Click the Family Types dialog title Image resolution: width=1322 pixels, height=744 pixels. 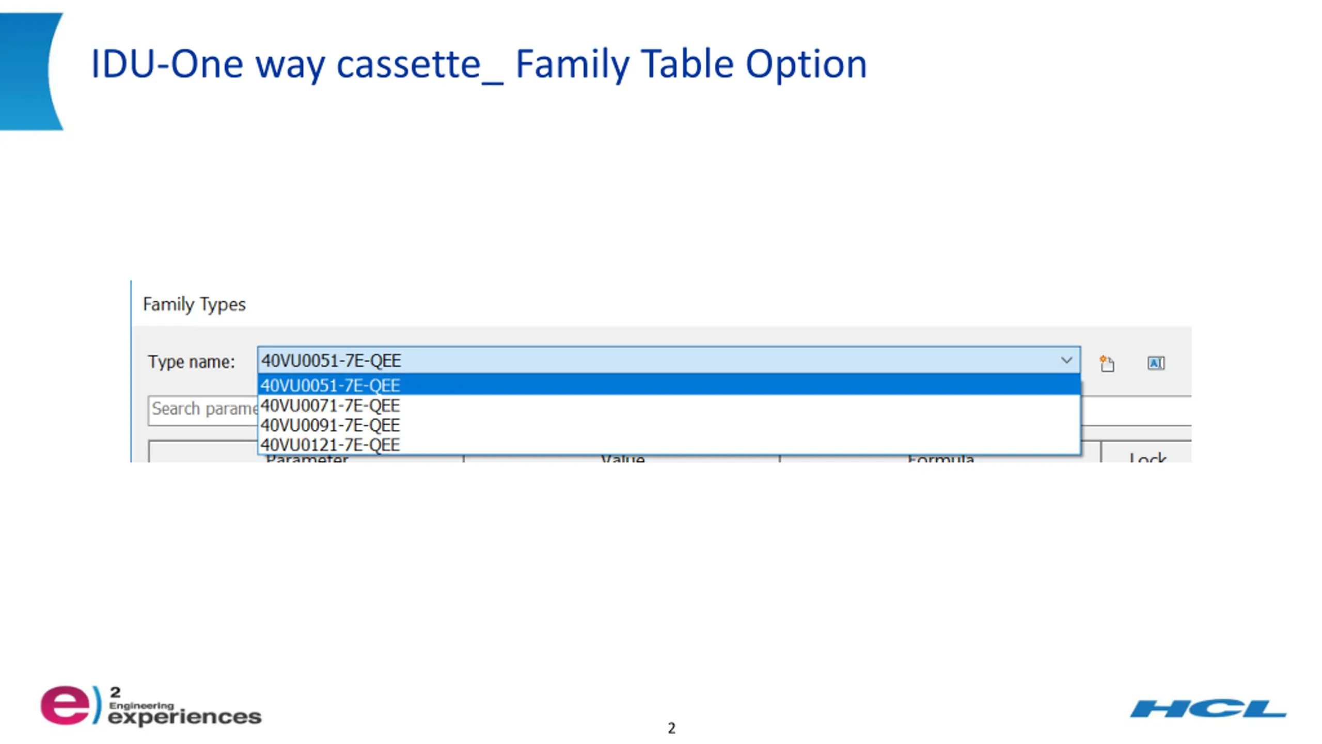194,304
